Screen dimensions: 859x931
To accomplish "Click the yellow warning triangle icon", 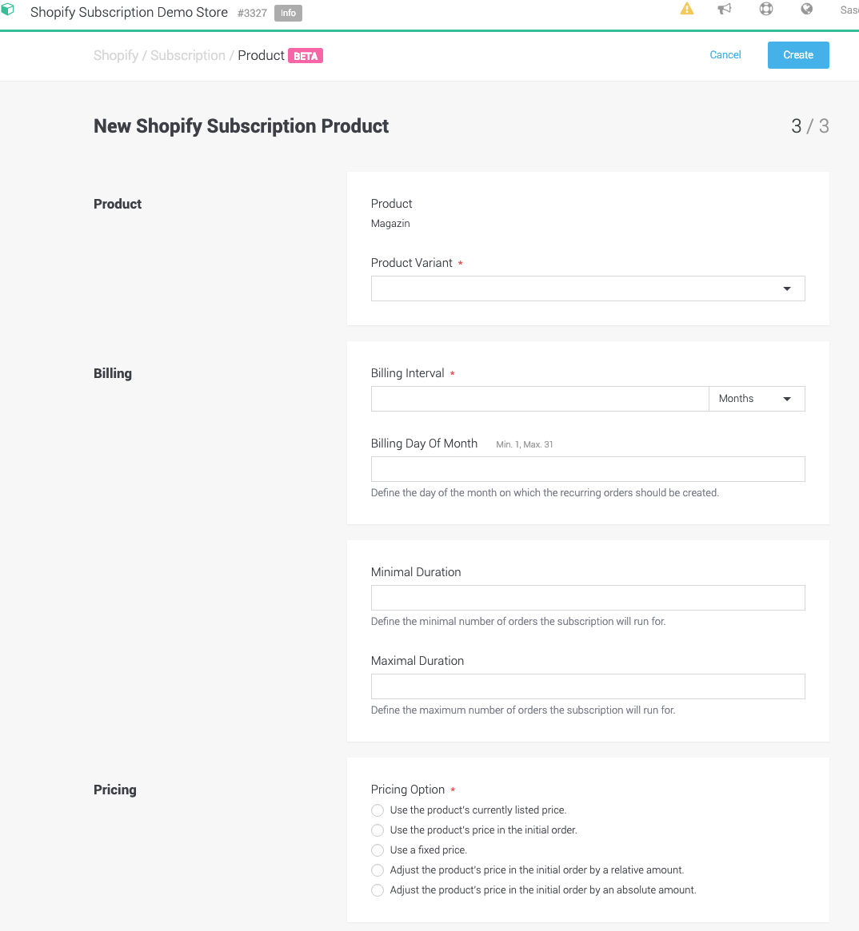I will coord(686,10).
